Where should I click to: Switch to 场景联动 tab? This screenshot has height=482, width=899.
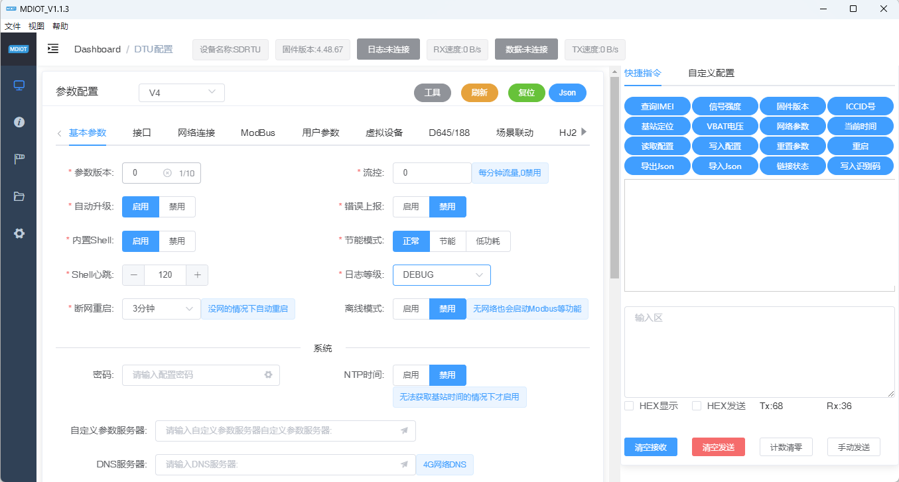click(x=515, y=133)
